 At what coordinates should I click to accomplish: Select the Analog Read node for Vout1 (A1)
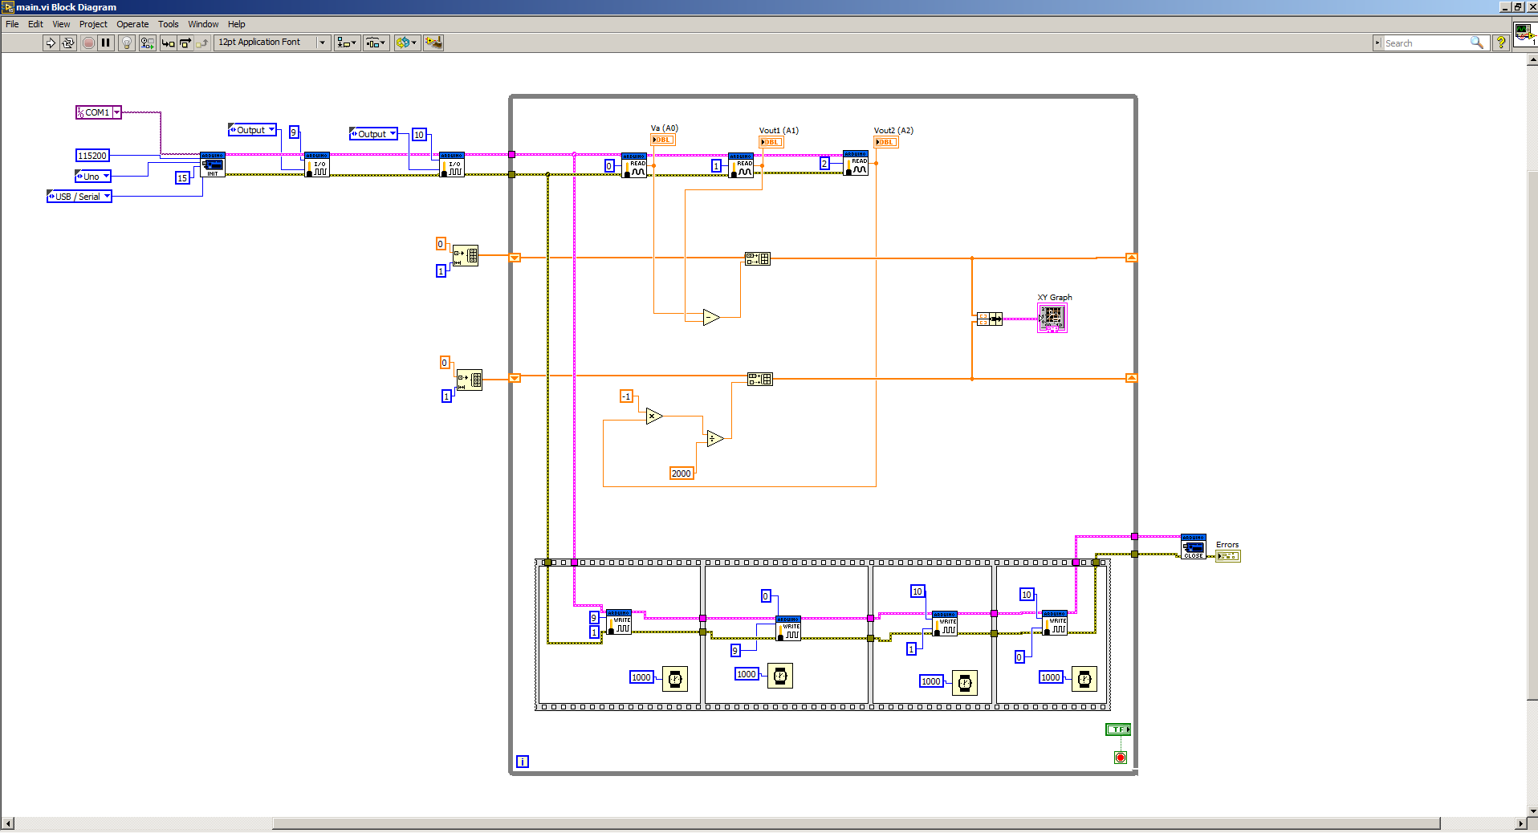point(741,165)
